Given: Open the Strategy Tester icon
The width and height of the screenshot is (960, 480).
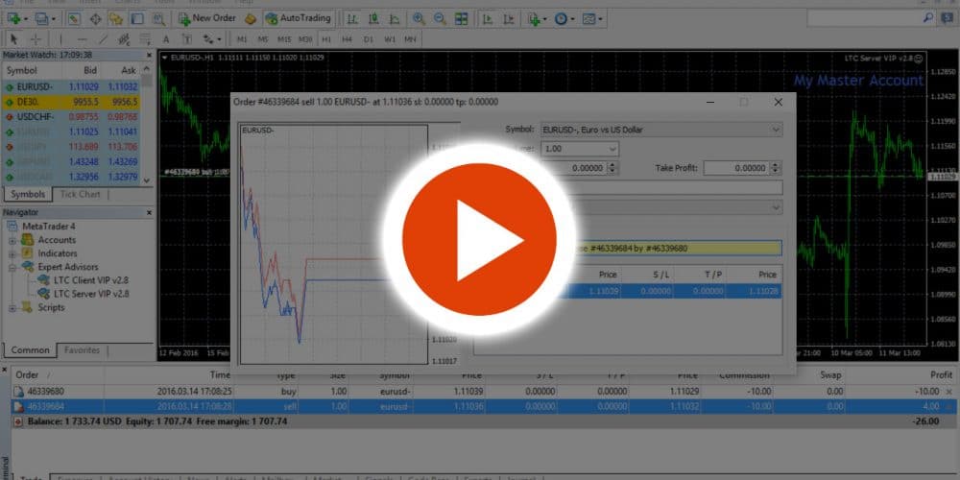Looking at the screenshot, I should 158,19.
